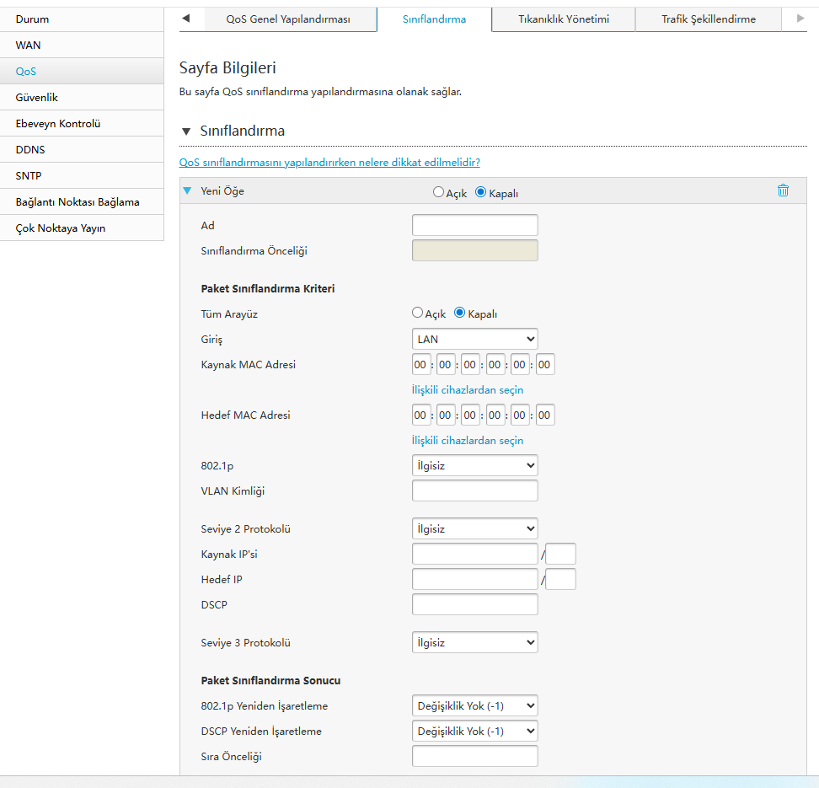Click the Hedef IP address field

pos(474,579)
